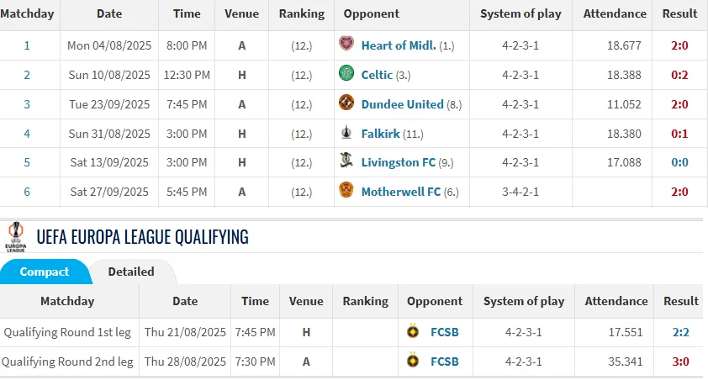
Task: Select the Compact tab
Action: (45, 272)
